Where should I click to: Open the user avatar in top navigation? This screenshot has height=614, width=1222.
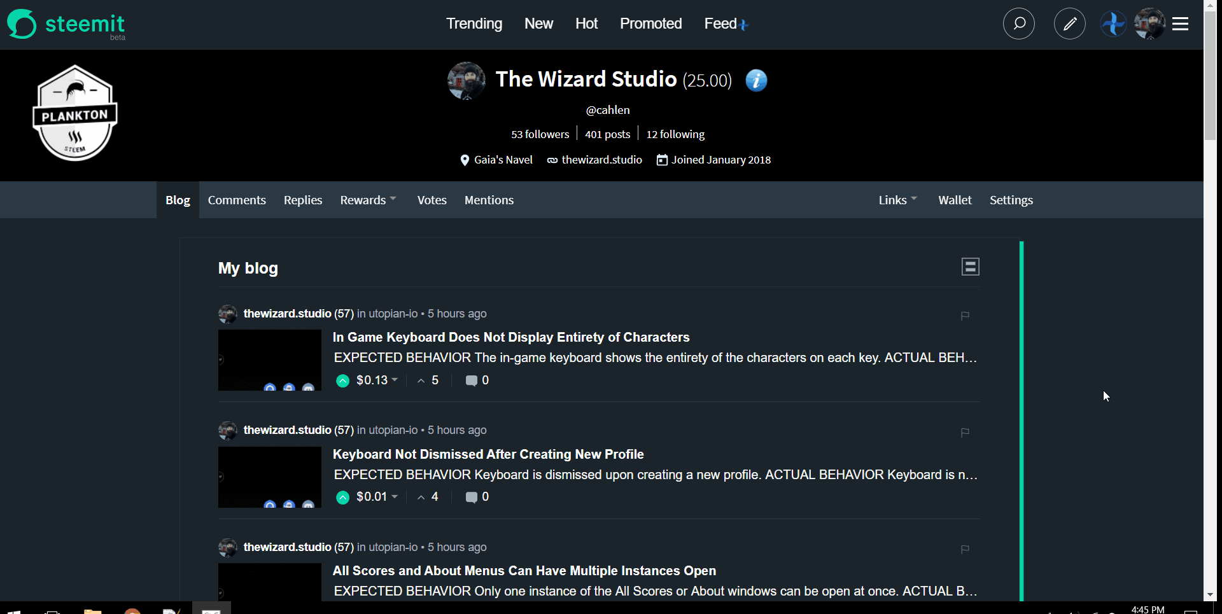point(1149,24)
